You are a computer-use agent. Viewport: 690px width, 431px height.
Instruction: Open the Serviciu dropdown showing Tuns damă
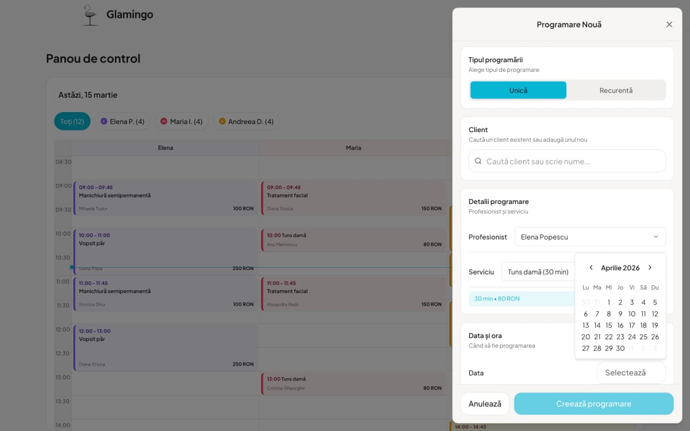(x=538, y=271)
